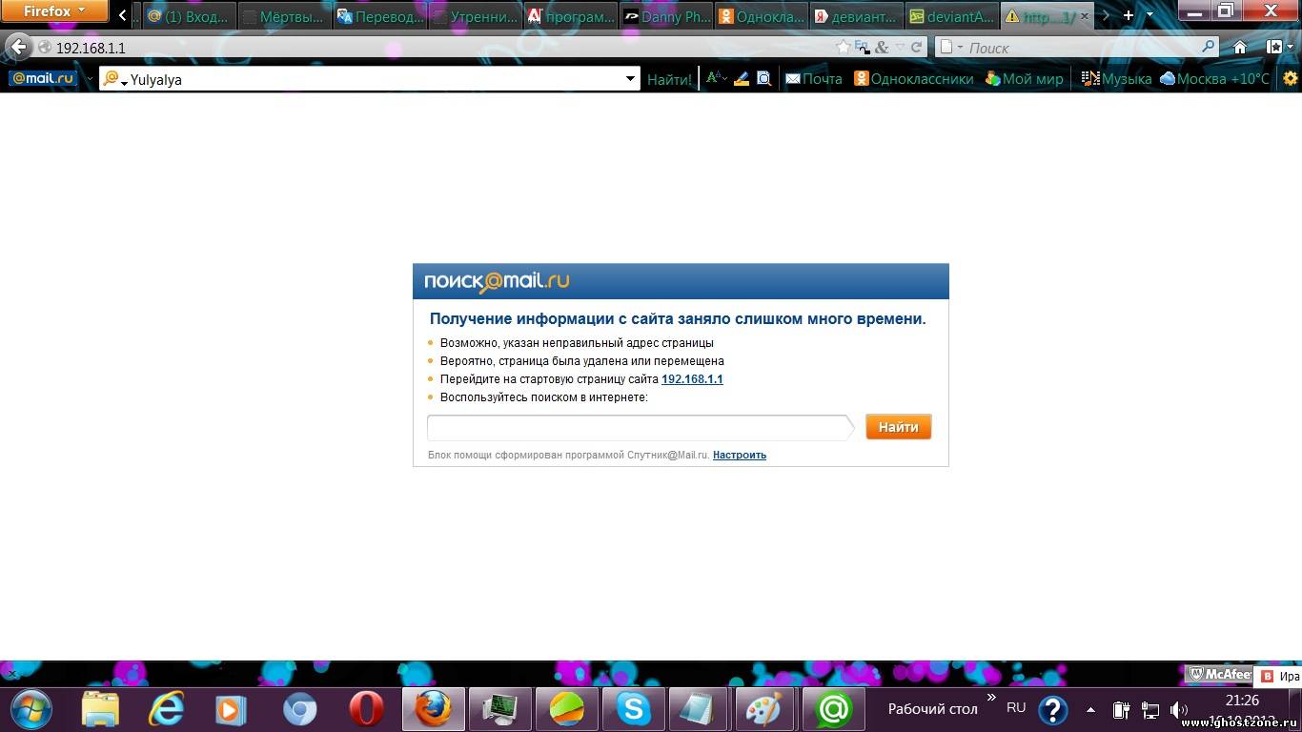This screenshot has width=1302, height=732.
Task: Click the magnifier icon in the search box
Action: pyautogui.click(x=1209, y=47)
